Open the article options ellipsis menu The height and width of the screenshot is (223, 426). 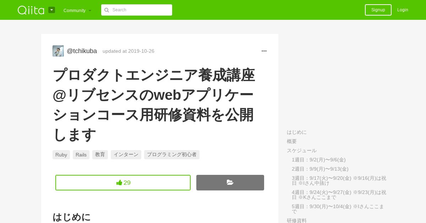coord(264,51)
